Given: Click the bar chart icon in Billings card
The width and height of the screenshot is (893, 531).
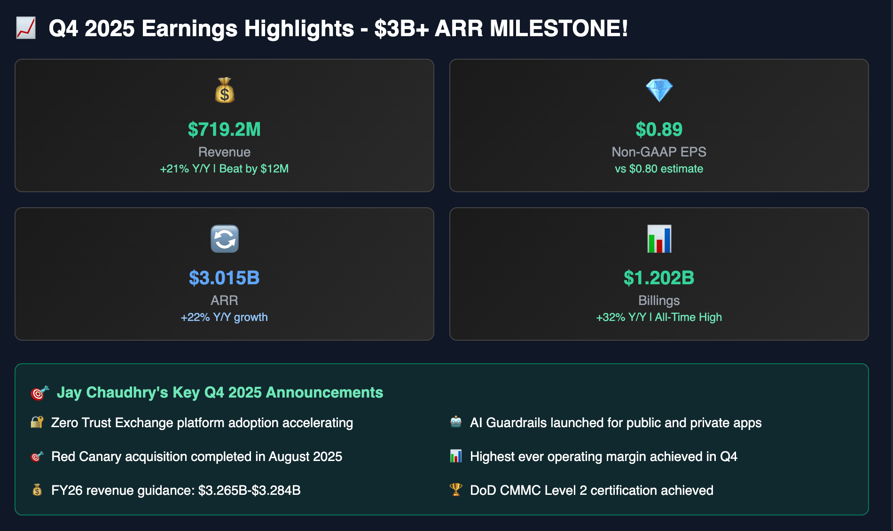Looking at the screenshot, I should tap(659, 239).
